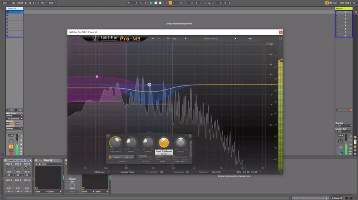Open the Default Setting preset menu

pos(210,38)
